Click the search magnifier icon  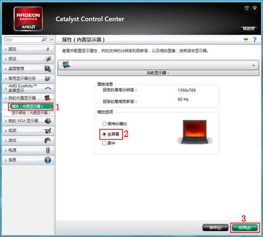click(x=44, y=40)
